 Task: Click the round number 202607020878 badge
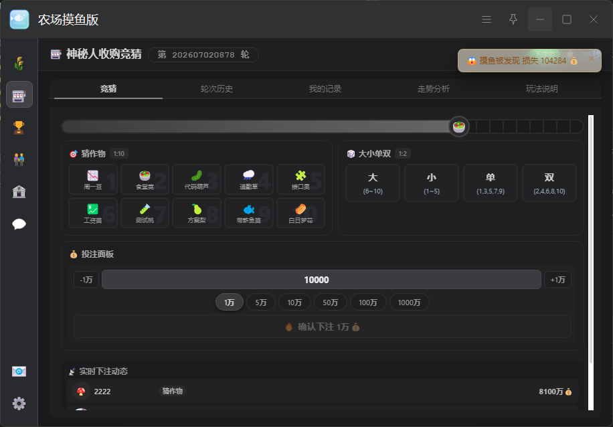tap(203, 55)
